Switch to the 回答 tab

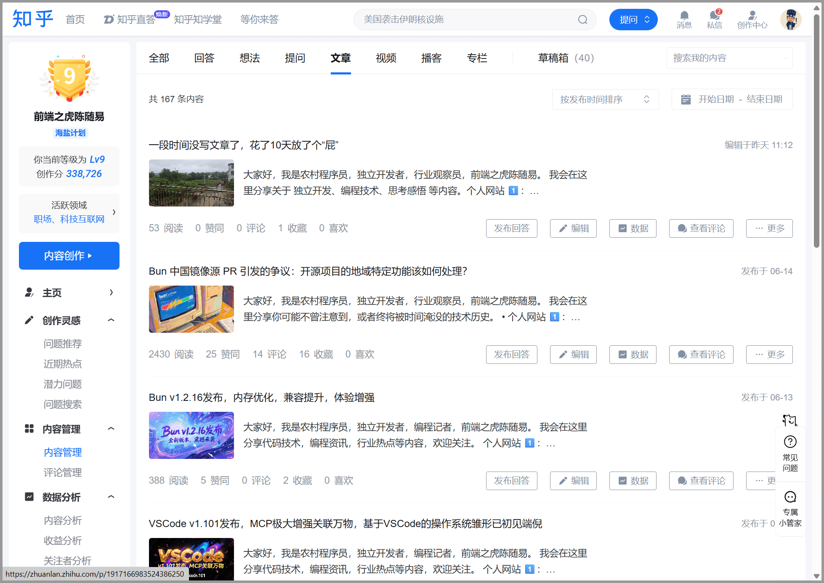pos(205,58)
